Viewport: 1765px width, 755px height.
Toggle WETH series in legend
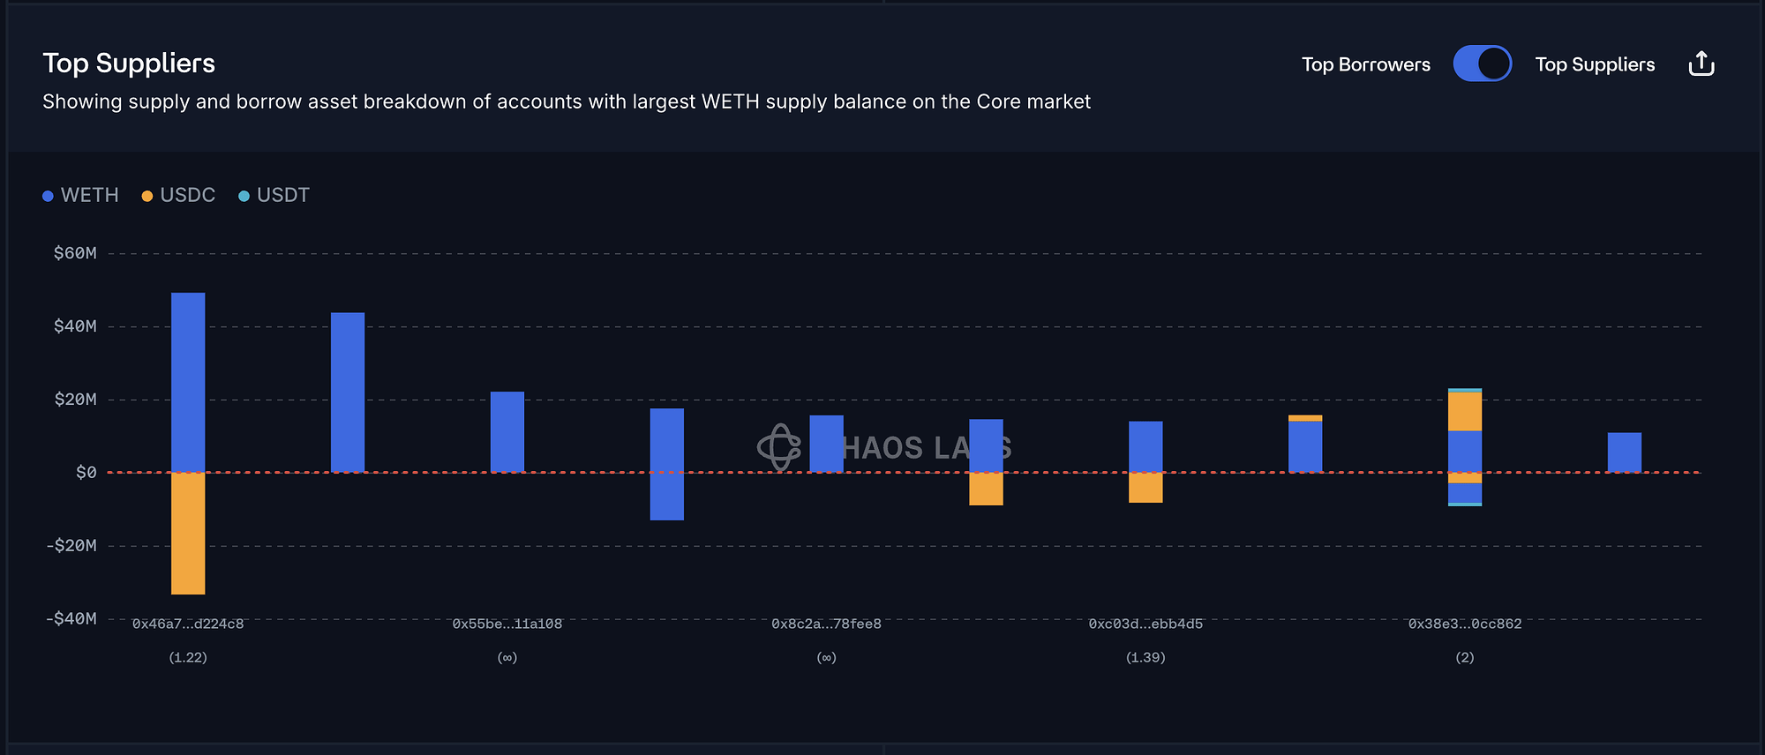(89, 195)
